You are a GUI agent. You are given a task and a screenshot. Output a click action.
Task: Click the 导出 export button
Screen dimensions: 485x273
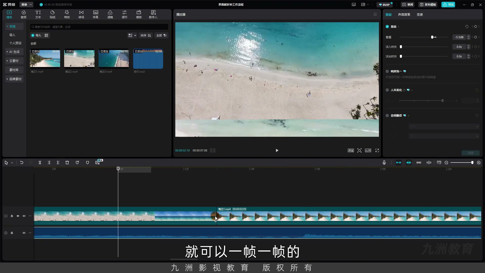(448, 5)
